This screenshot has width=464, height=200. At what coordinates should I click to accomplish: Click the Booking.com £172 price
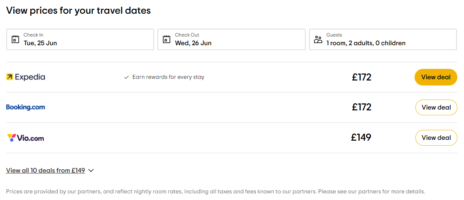click(x=361, y=107)
